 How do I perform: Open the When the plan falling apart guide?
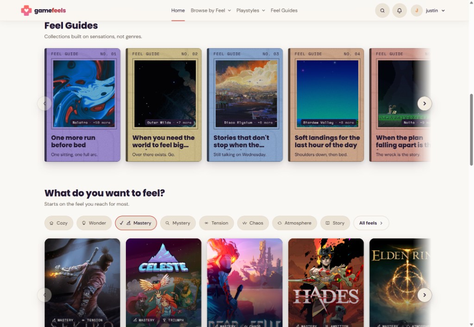[x=399, y=105]
